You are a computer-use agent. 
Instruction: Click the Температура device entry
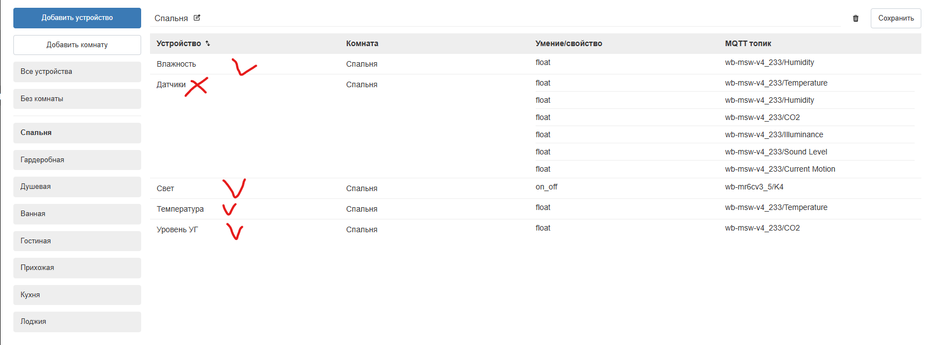(180, 209)
